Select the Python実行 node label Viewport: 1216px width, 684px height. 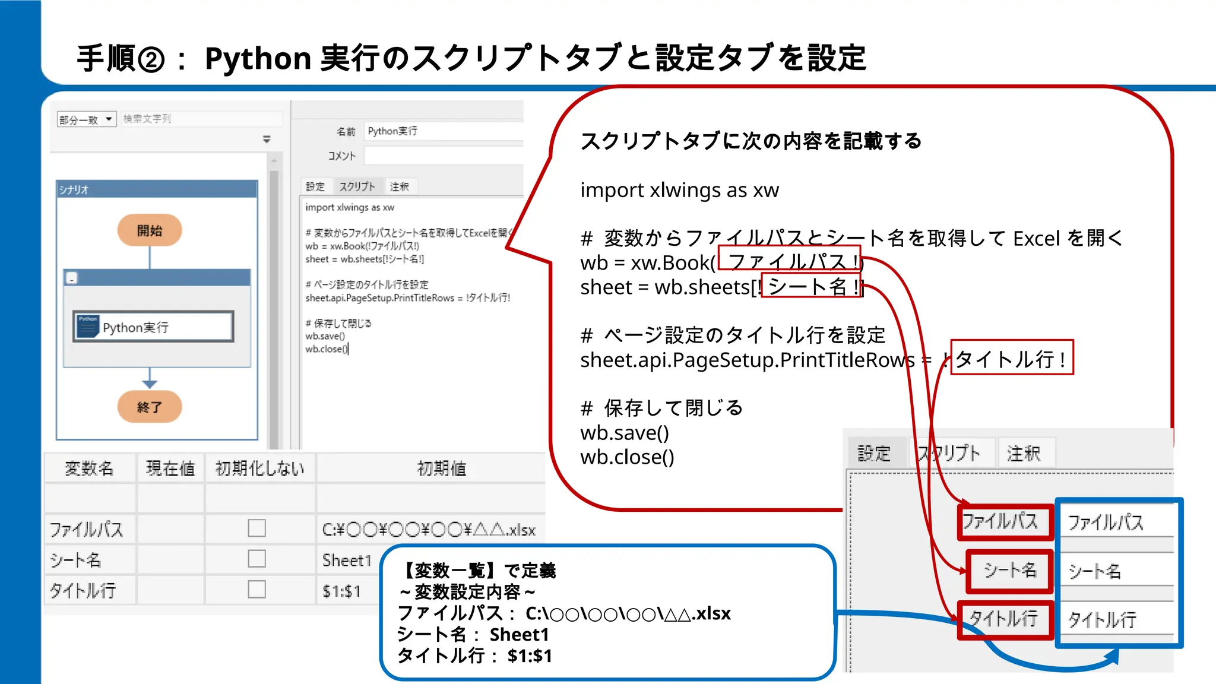point(135,327)
